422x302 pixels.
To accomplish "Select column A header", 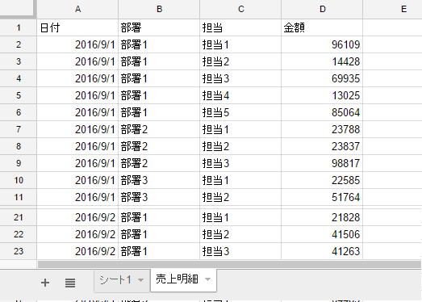I will click(77, 9).
